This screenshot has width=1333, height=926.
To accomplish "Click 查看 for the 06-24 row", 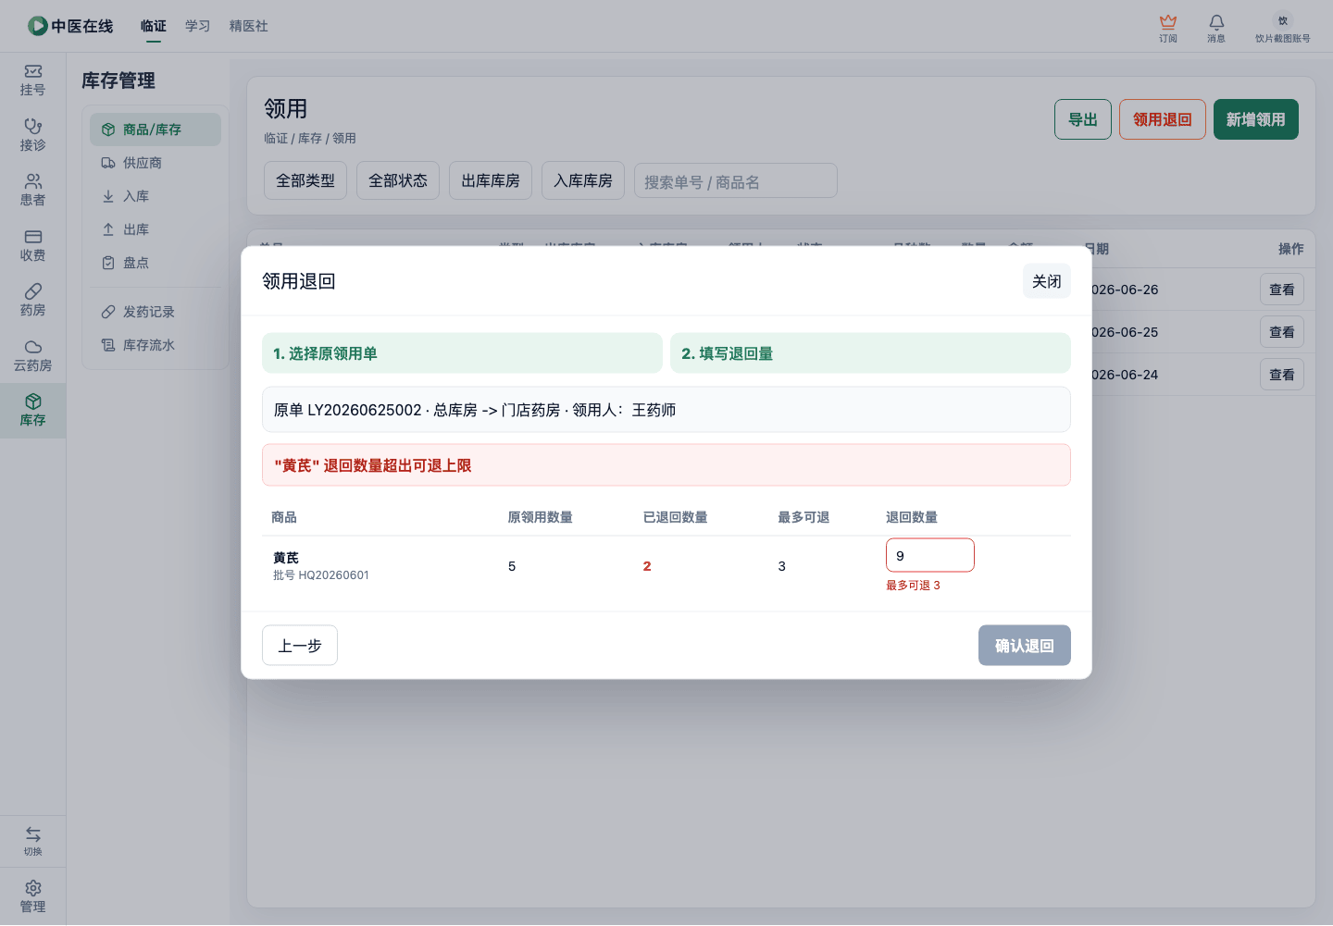I will pos(1282,375).
